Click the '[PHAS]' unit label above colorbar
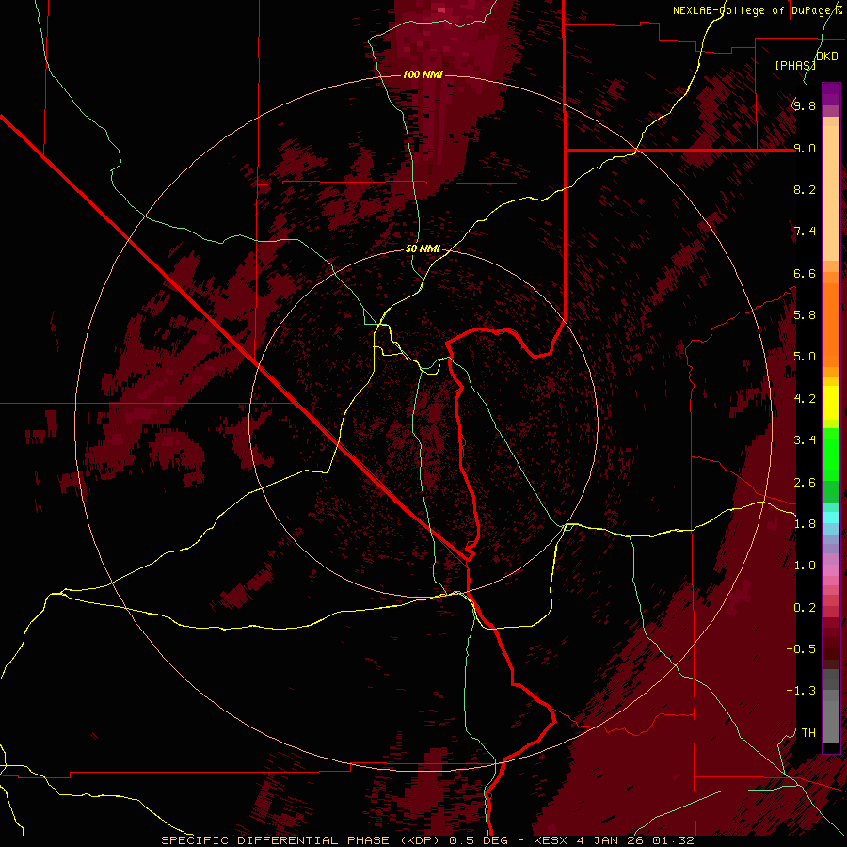Image resolution: width=847 pixels, height=847 pixels. [x=794, y=65]
